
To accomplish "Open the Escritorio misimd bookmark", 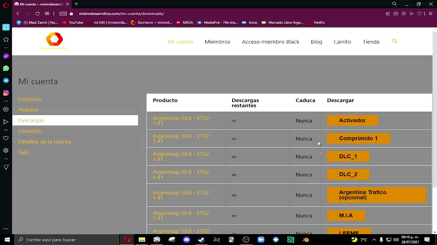I will [152, 22].
